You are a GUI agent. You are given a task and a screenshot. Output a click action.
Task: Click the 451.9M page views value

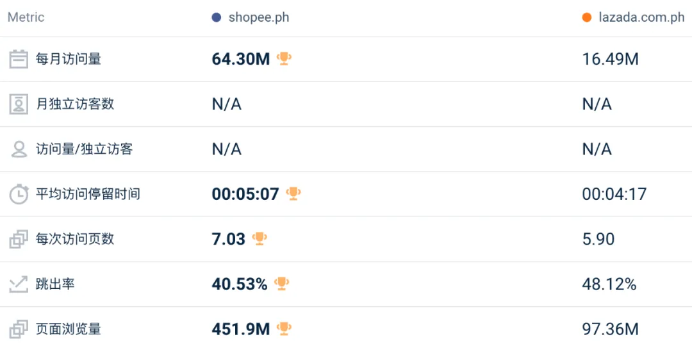[x=240, y=329]
